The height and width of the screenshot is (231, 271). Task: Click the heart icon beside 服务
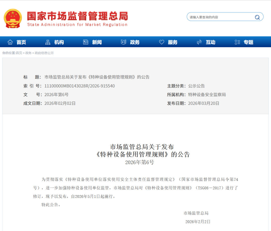click(x=162, y=42)
